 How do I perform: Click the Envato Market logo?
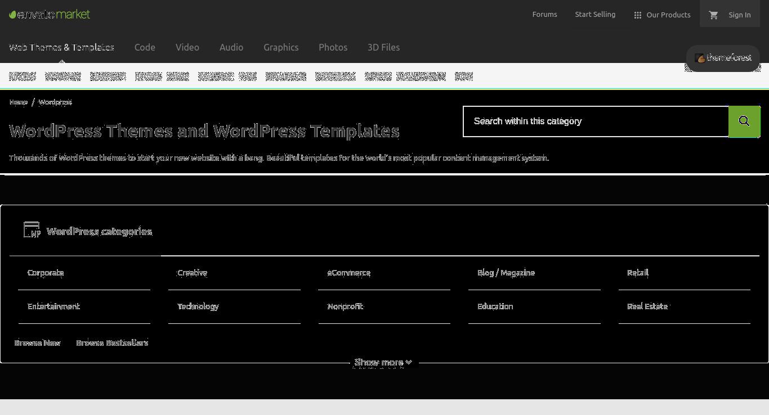[x=50, y=14]
